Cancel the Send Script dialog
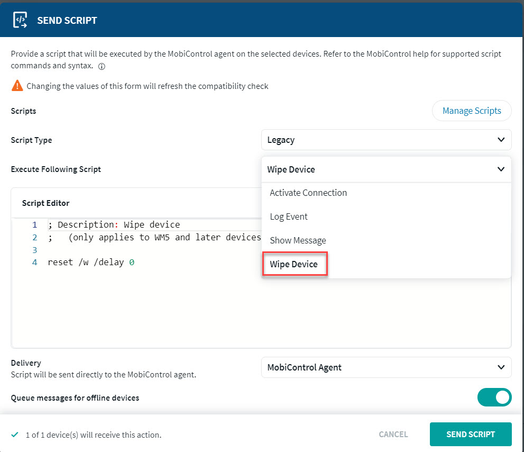This screenshot has height=452, width=524. (393, 434)
